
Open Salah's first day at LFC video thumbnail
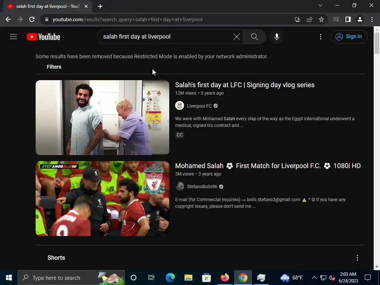tap(102, 118)
